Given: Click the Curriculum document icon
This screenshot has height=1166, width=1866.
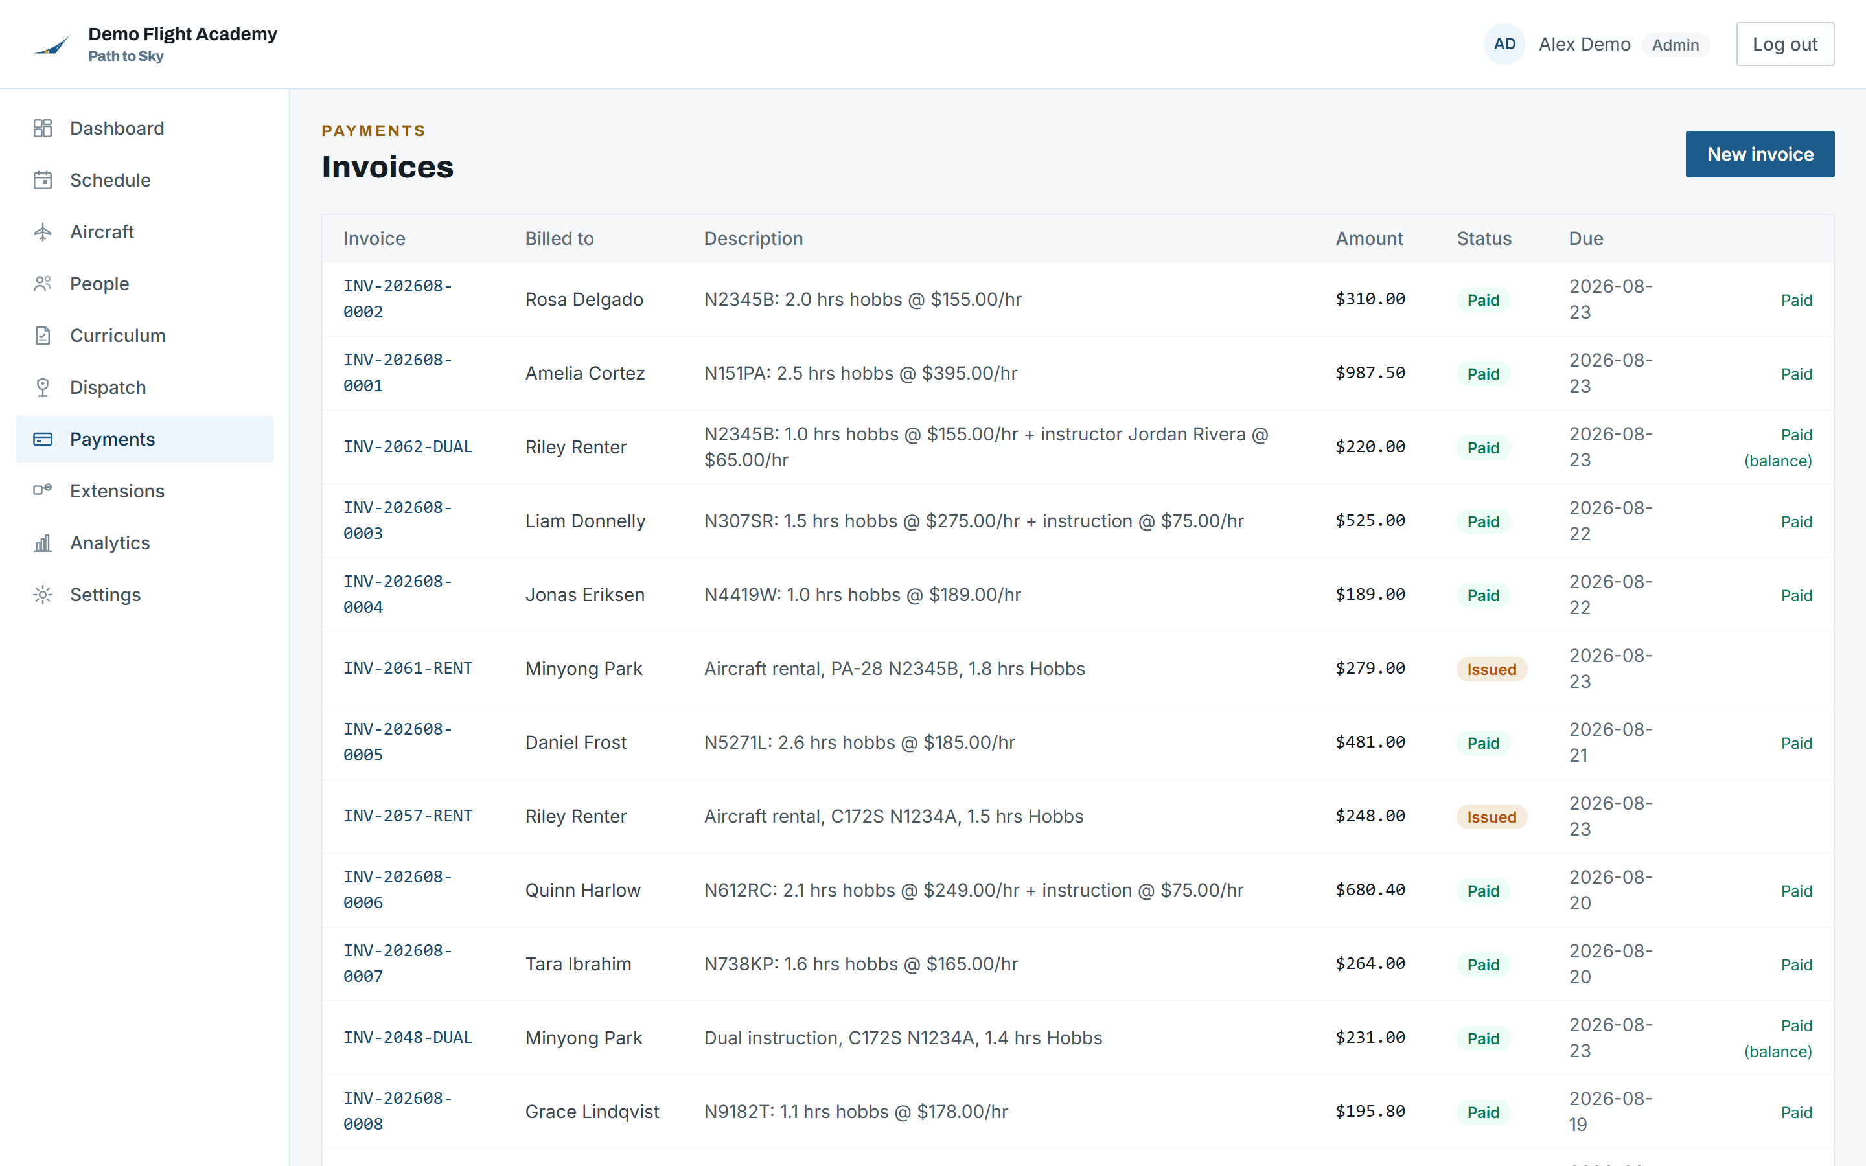Looking at the screenshot, I should (x=43, y=336).
